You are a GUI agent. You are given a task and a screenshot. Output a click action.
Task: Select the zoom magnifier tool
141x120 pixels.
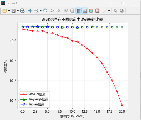tap(36, 11)
